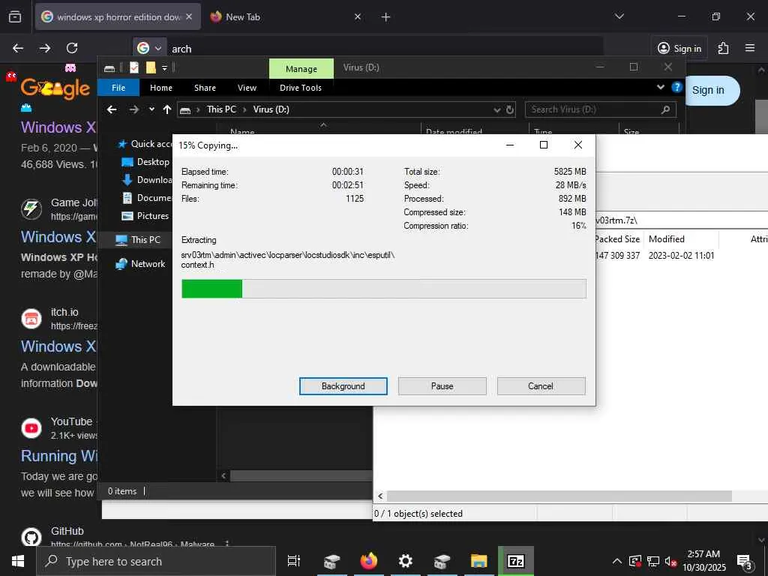The height and width of the screenshot is (576, 768).
Task: Select Network in navigation pane
Action: [x=141, y=264]
